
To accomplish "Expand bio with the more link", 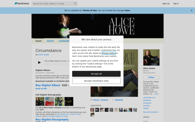I will click(x=156, y=94).
